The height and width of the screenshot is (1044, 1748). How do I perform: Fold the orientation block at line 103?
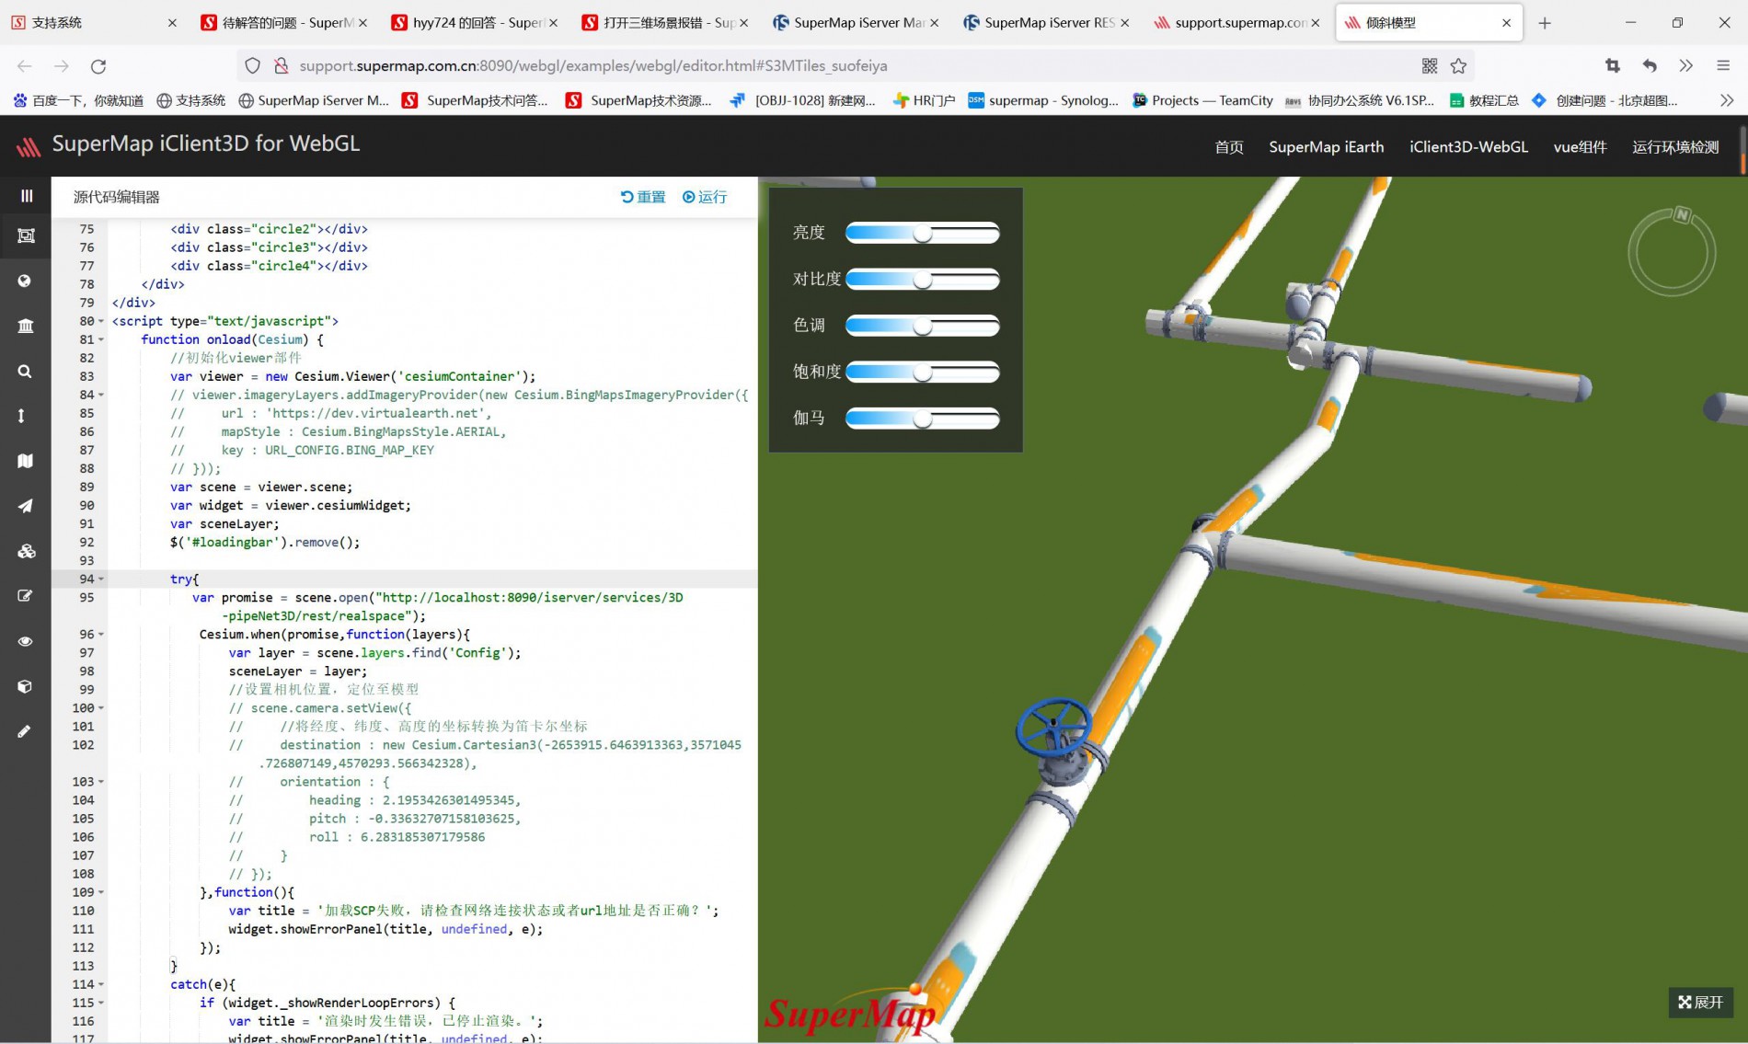pyautogui.click(x=101, y=781)
